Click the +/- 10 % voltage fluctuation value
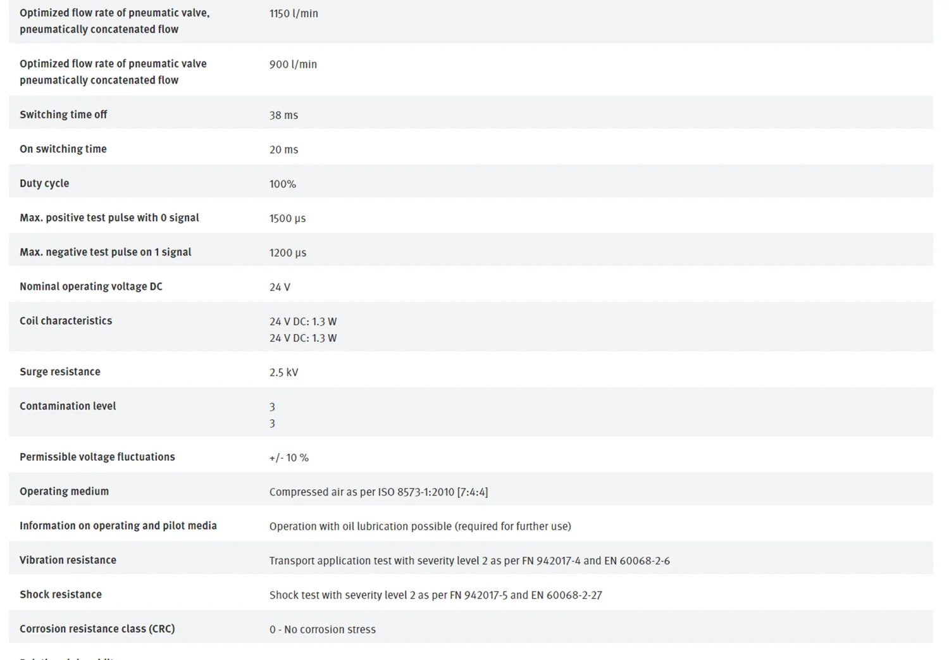949x660 pixels. [289, 458]
